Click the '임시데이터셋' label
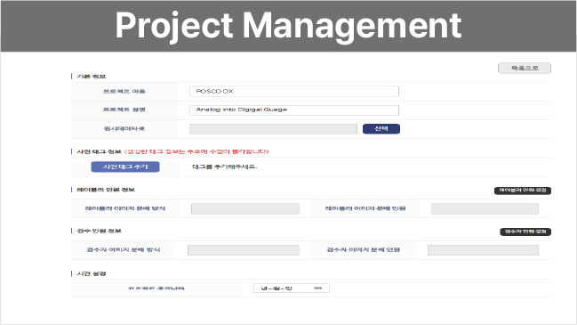The width and height of the screenshot is (577, 325). pyautogui.click(x=124, y=129)
